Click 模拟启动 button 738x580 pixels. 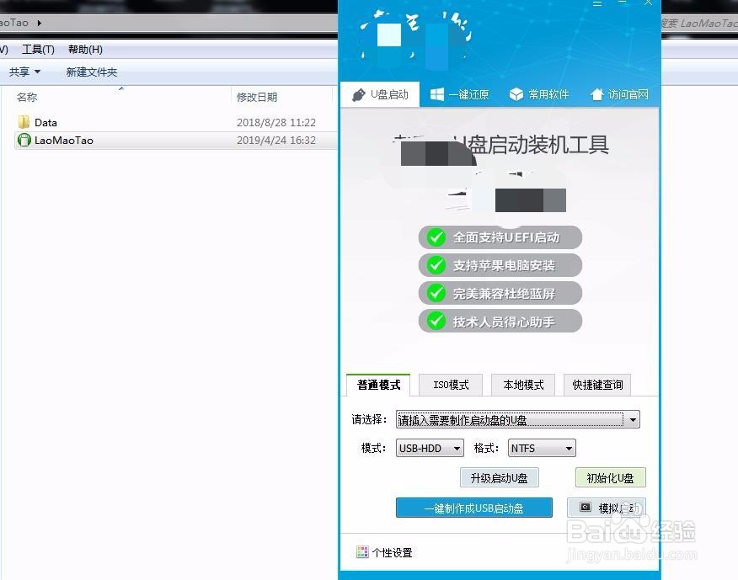click(x=607, y=508)
